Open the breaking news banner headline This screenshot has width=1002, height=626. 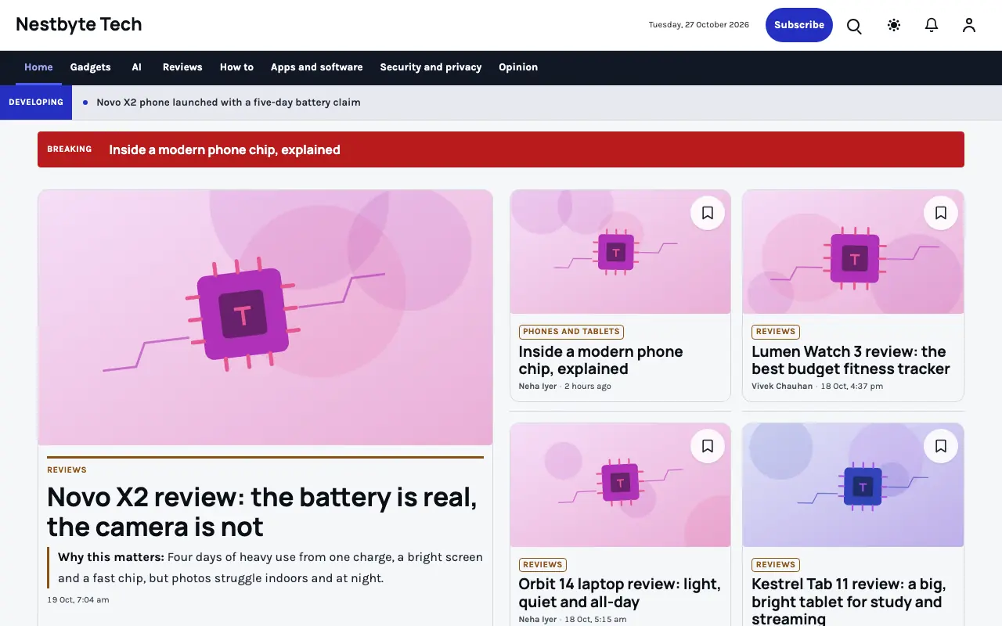(225, 149)
